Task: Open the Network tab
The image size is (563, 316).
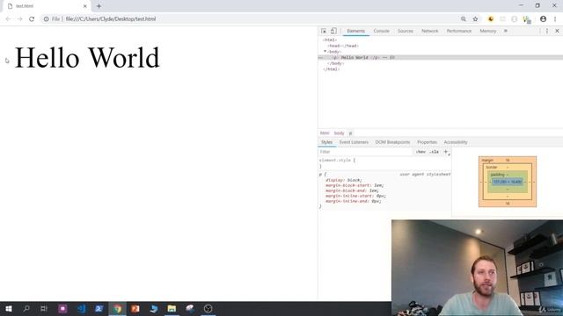Action: pyautogui.click(x=430, y=32)
